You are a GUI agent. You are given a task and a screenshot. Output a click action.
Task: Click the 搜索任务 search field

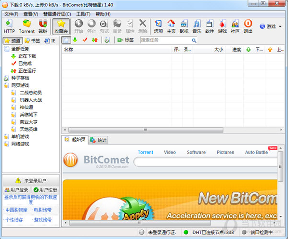click(166, 40)
